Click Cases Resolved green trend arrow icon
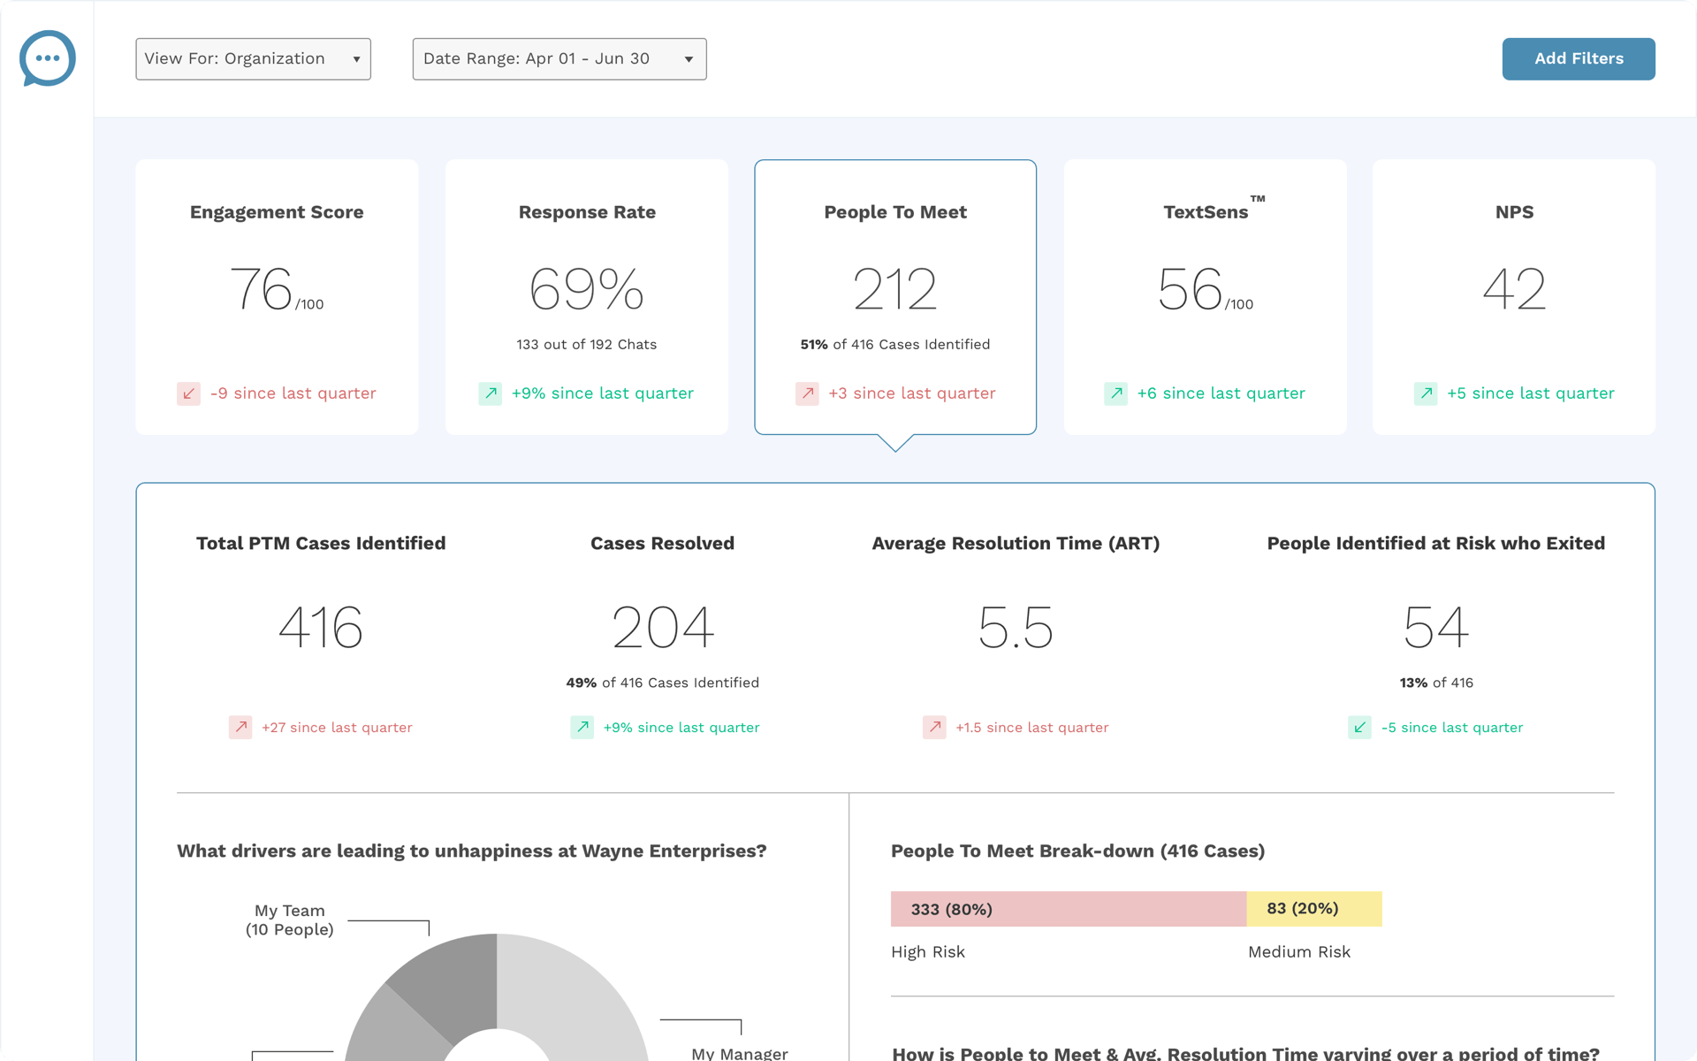Viewport: 1697px width, 1061px height. [582, 727]
